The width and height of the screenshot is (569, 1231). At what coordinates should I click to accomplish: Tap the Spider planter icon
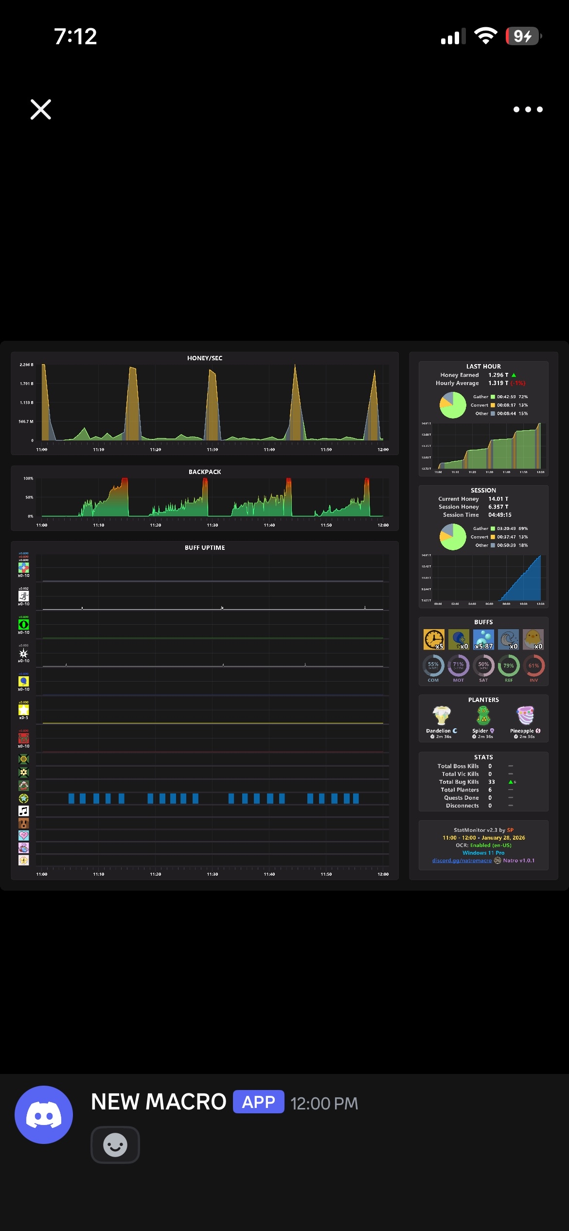click(x=483, y=716)
